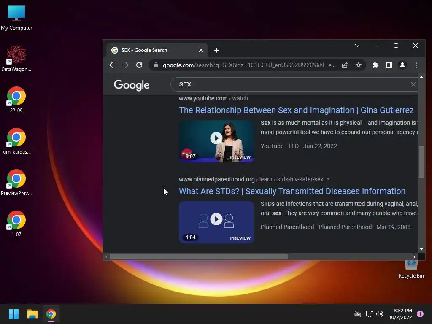Bookmark this tab with the star
Screen dimensions: 432x324
359,65
